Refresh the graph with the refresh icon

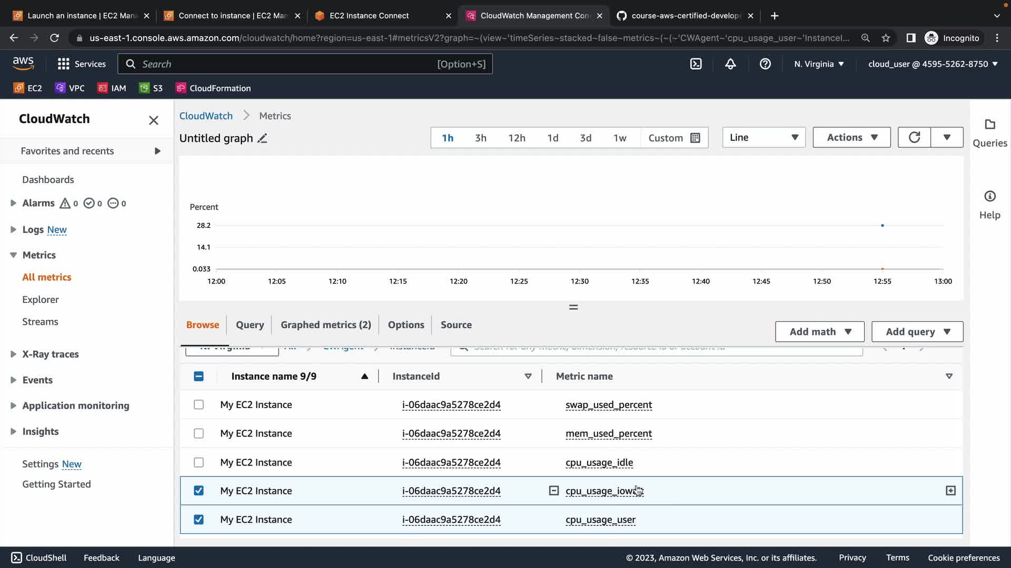click(x=914, y=137)
